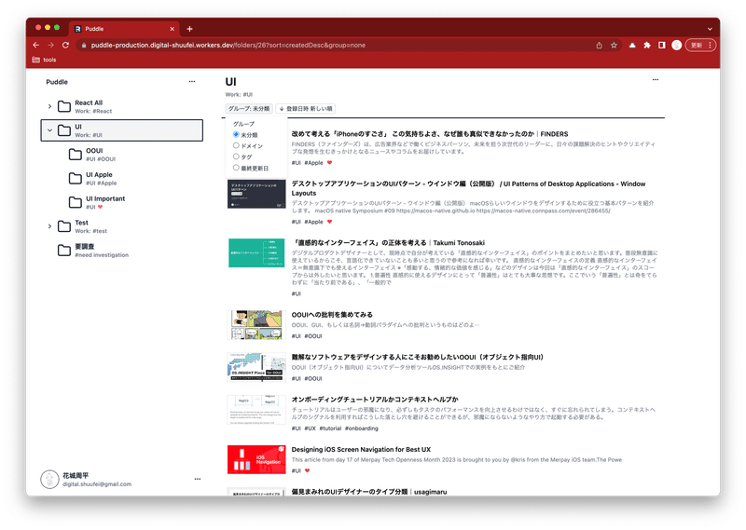Click heart icon on FINDERS article tags
Image resolution: width=746 pixels, height=530 pixels.
coord(330,163)
